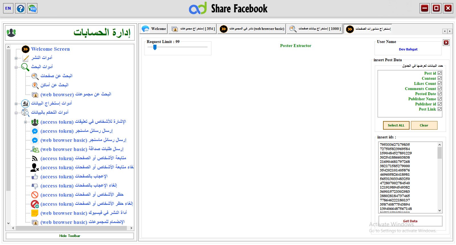456x245 pixels.
Task: Toggle the Comments Count checkbox
Action: point(440,89)
